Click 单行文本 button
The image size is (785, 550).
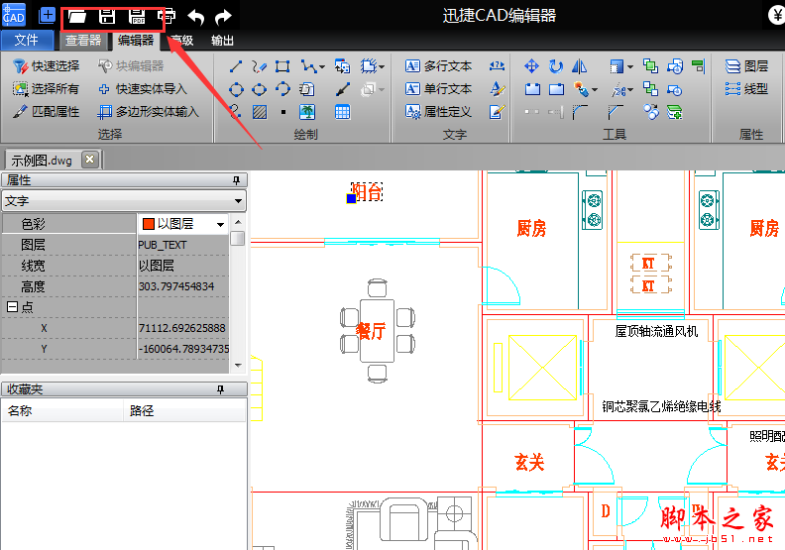coord(438,89)
